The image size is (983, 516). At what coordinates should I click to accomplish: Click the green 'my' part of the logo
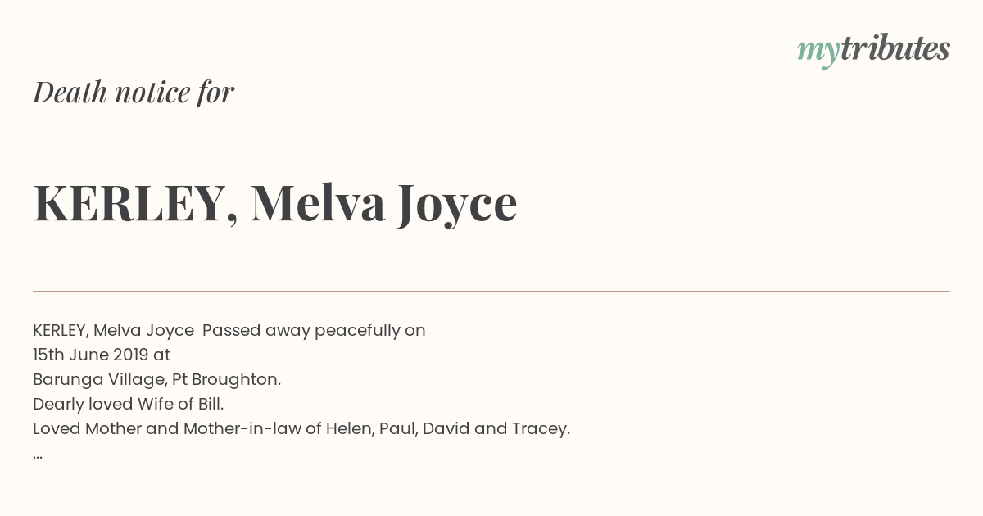coord(818,53)
